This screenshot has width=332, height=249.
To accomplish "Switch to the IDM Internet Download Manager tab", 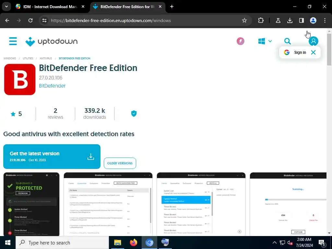I will tap(50, 7).
